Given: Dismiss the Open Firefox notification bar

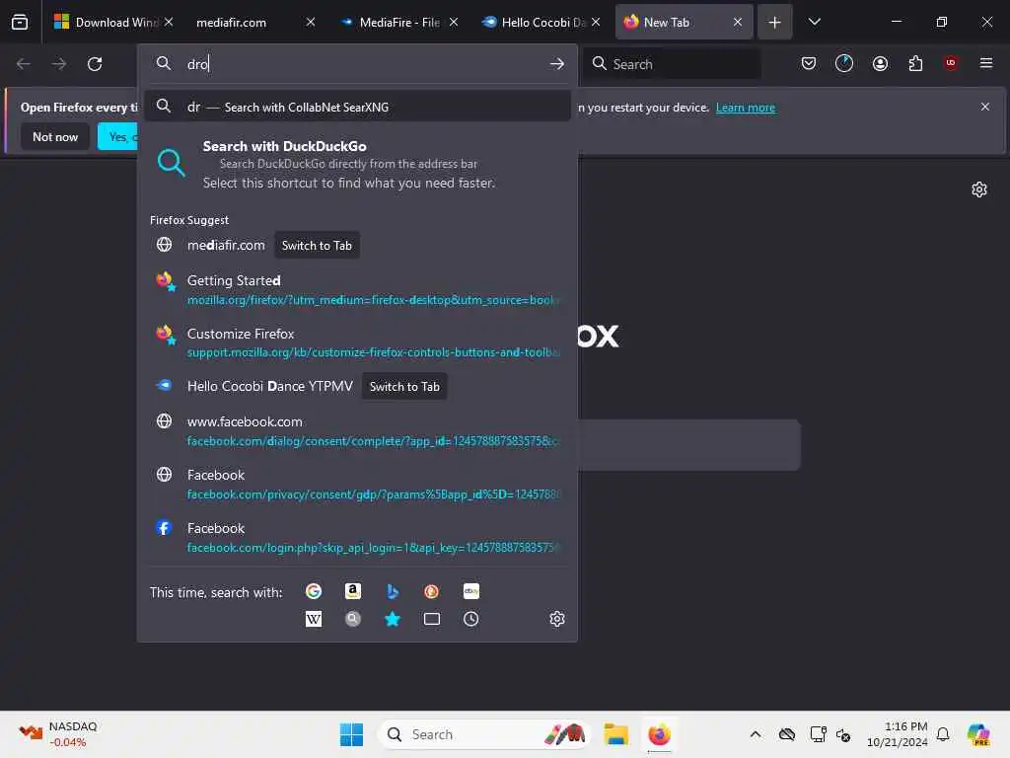Looking at the screenshot, I should pyautogui.click(x=985, y=107).
